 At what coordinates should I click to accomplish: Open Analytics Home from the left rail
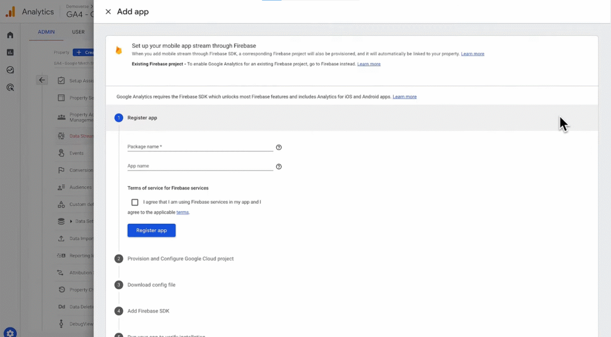click(10, 35)
